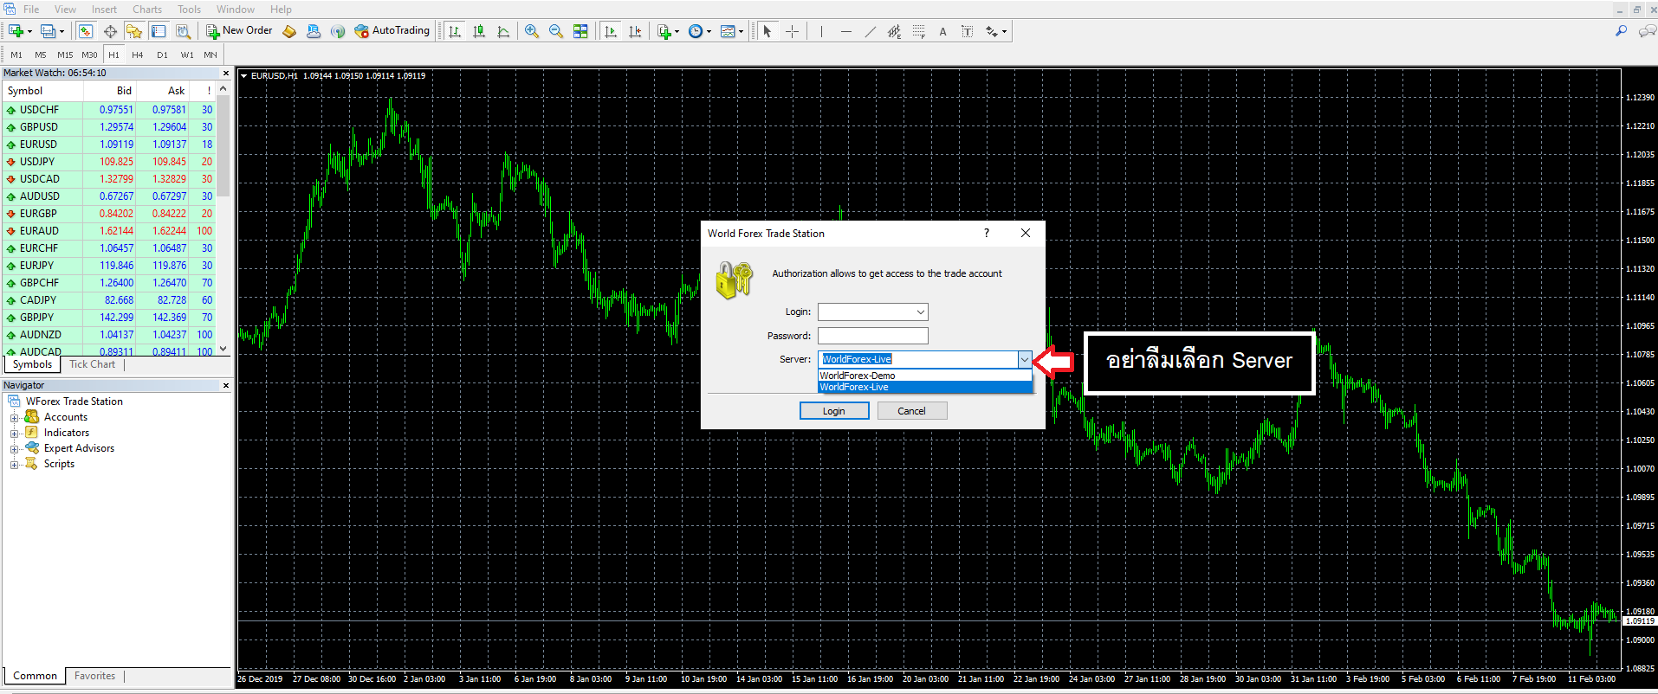
Task: Choose WorldForex-Demo from server list
Action: click(x=925, y=376)
